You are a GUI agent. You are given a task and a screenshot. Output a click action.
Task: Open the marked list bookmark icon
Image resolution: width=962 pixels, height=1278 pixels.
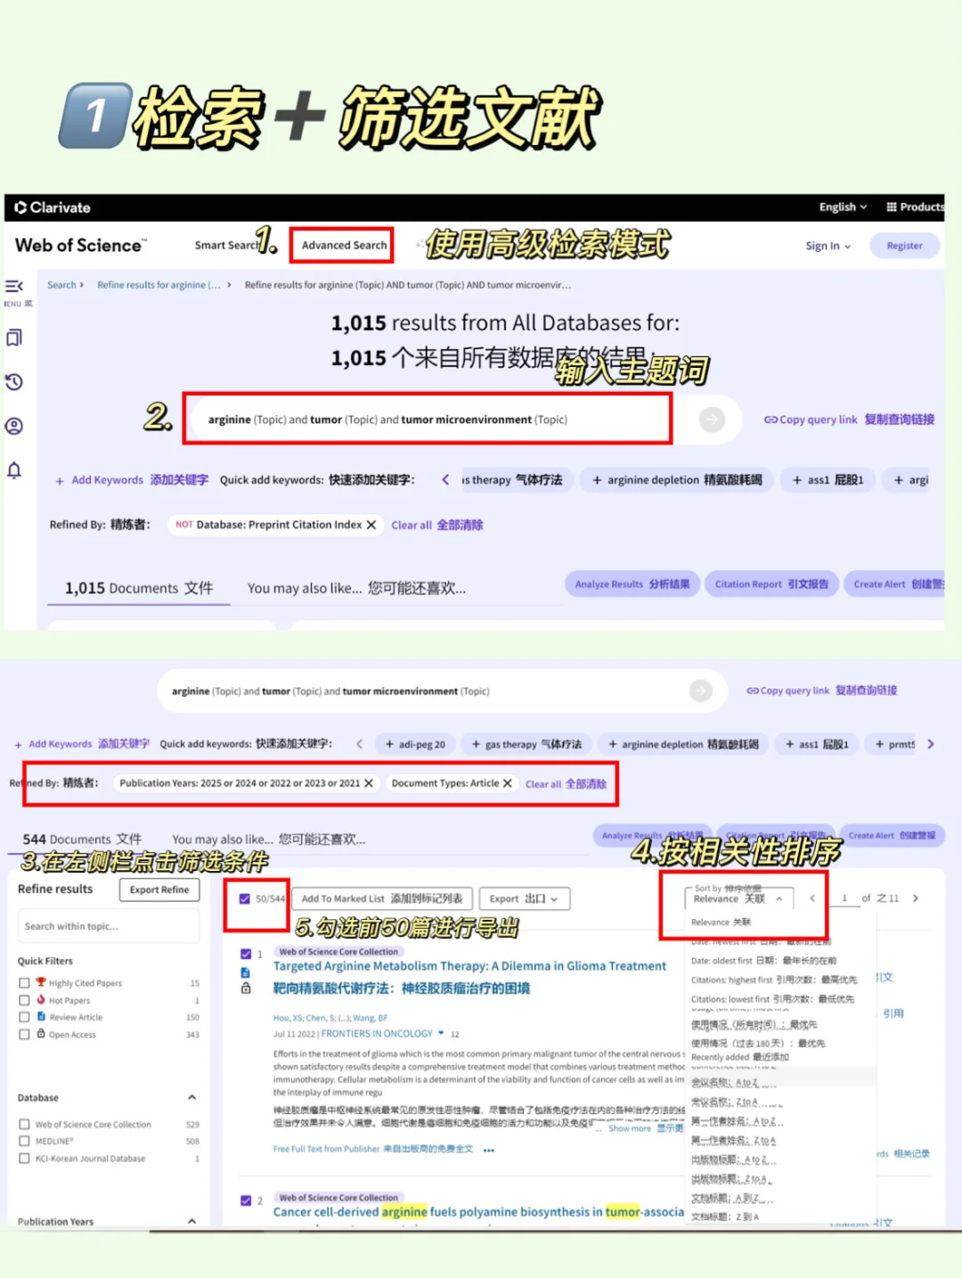pyautogui.click(x=14, y=338)
